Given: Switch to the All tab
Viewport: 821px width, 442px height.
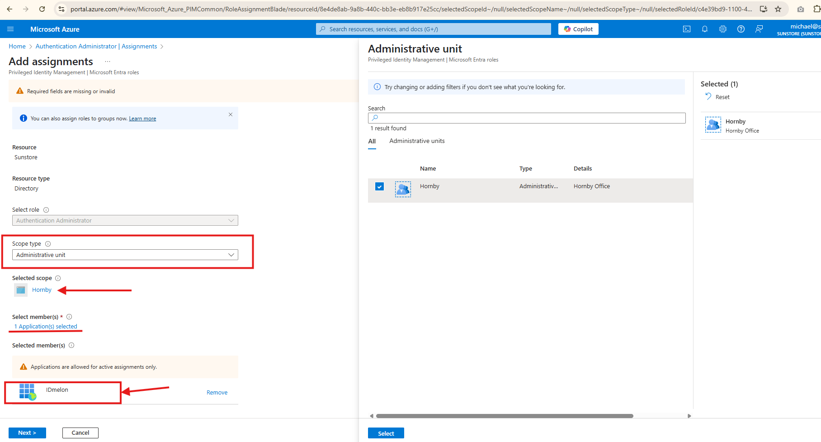Looking at the screenshot, I should 372,141.
